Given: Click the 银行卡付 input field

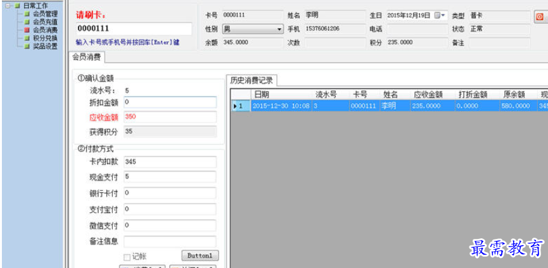Looking at the screenshot, I should 170,193.
